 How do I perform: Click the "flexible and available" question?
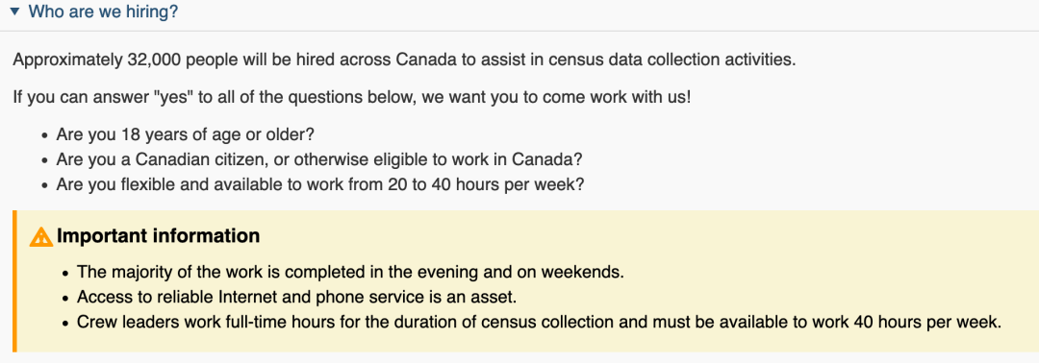(x=320, y=183)
